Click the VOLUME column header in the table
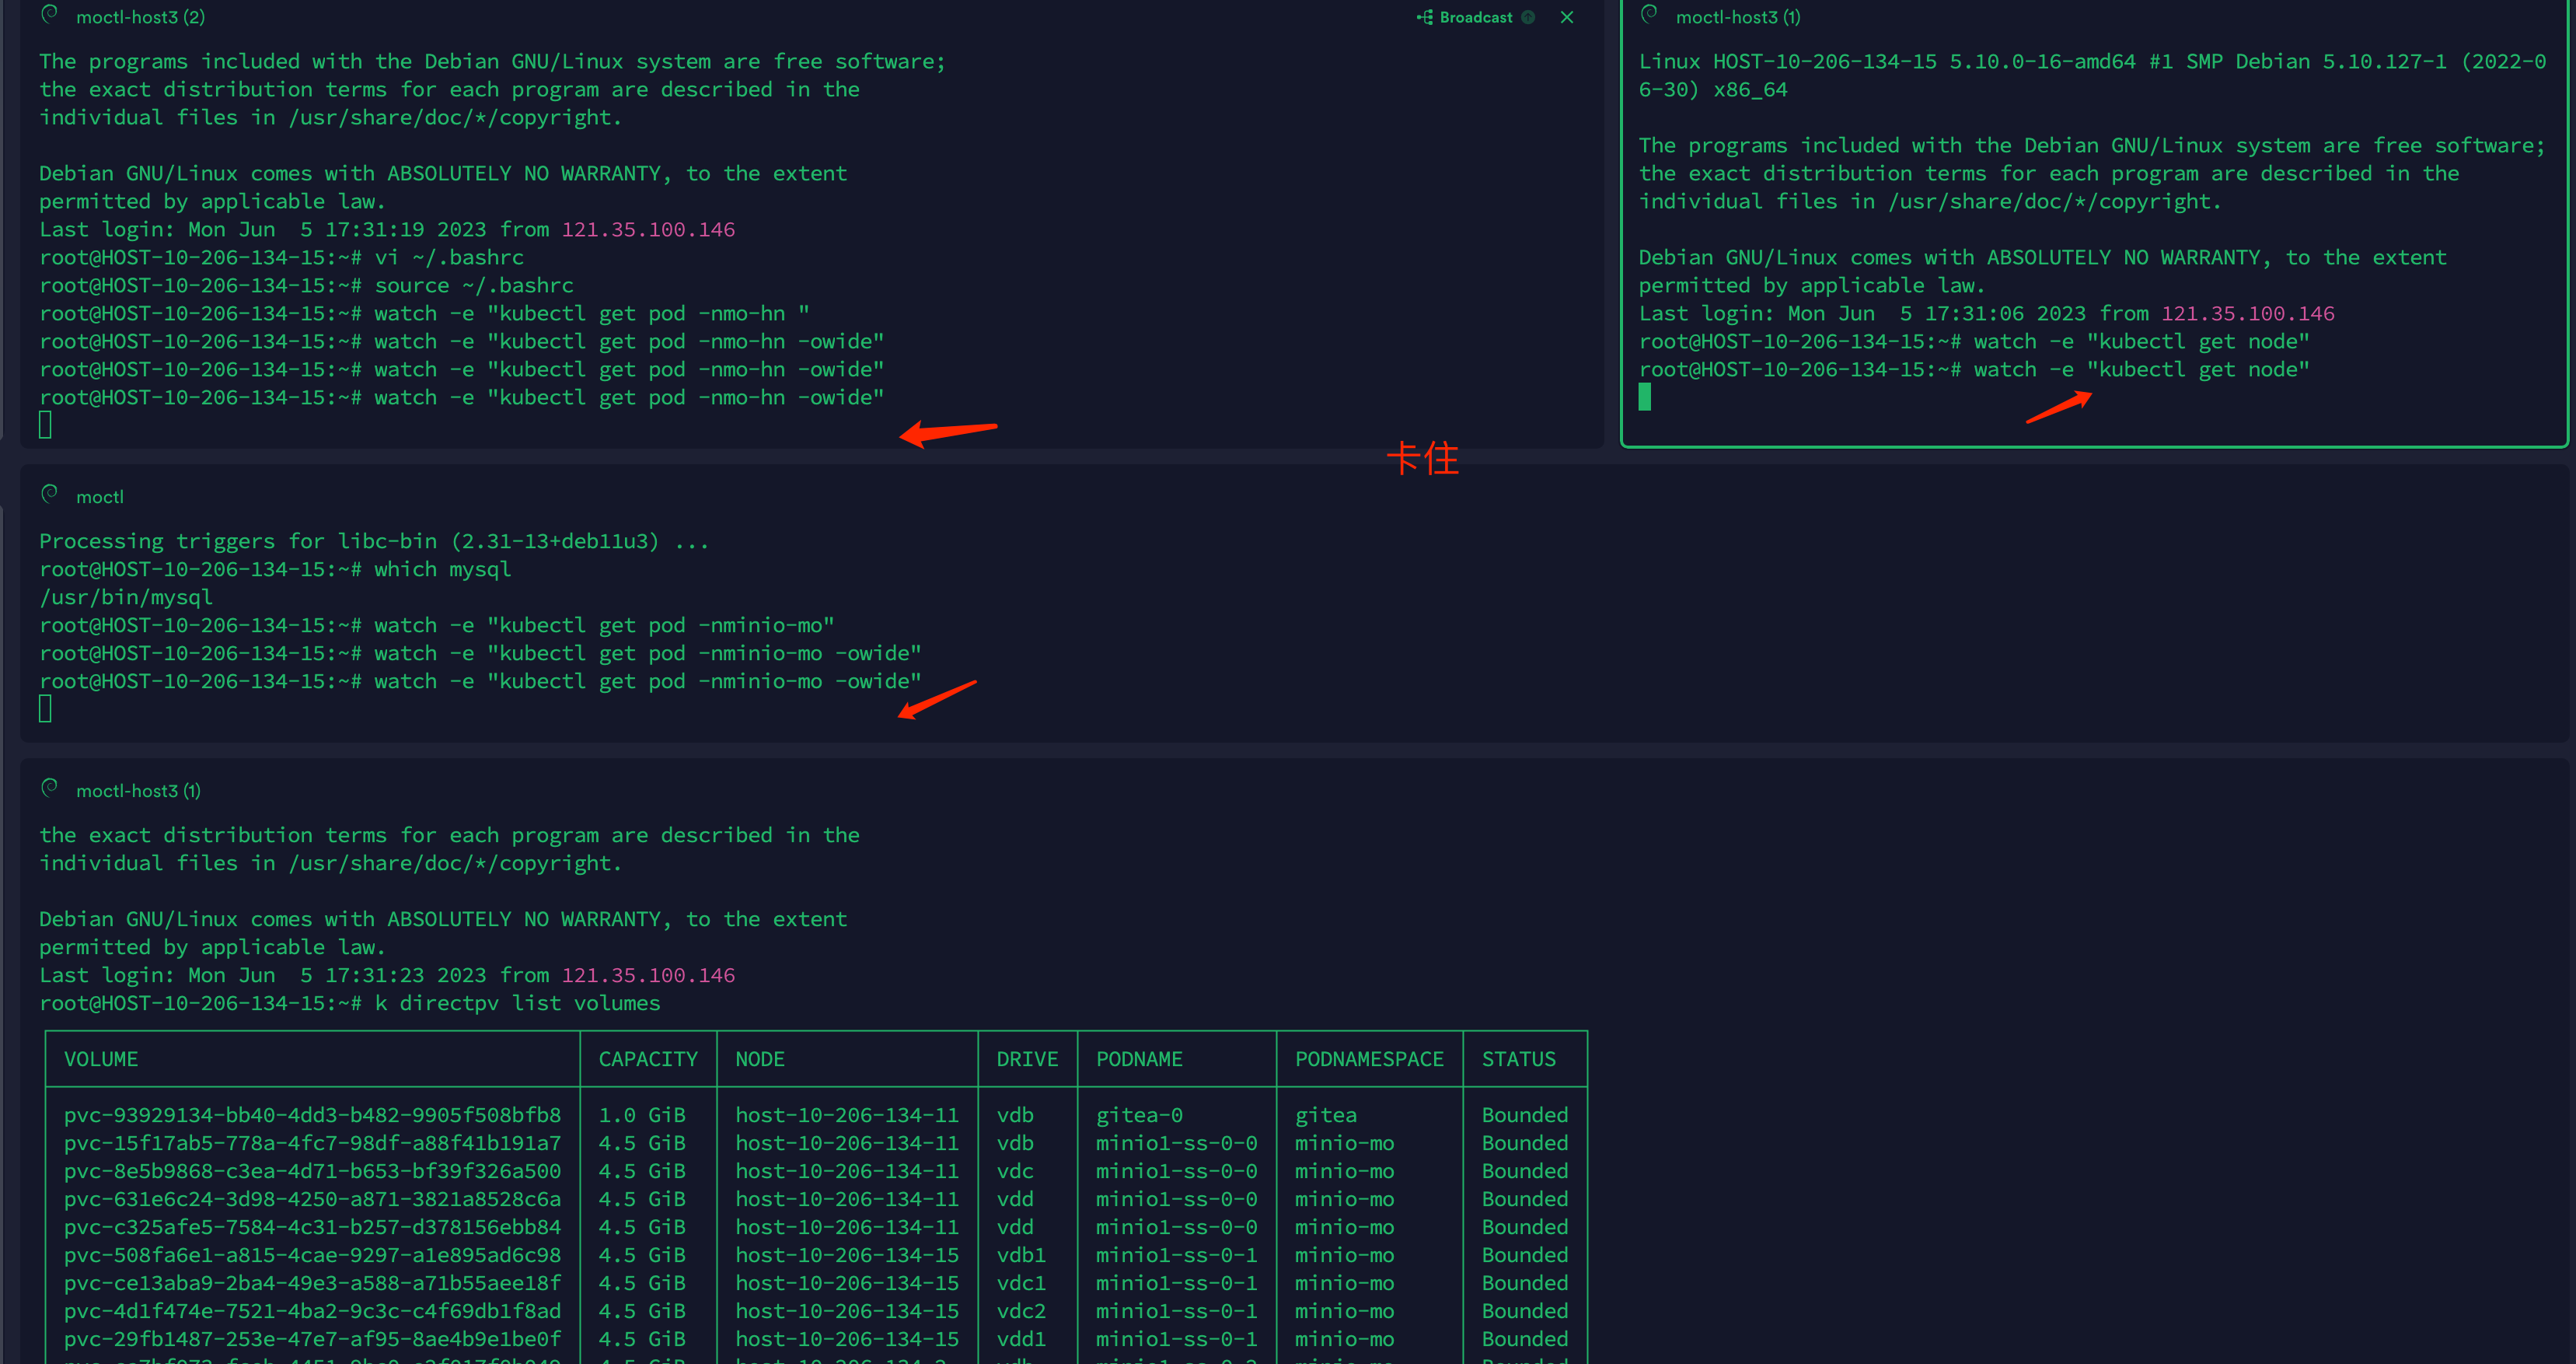This screenshot has width=2576, height=1364. tap(101, 1059)
